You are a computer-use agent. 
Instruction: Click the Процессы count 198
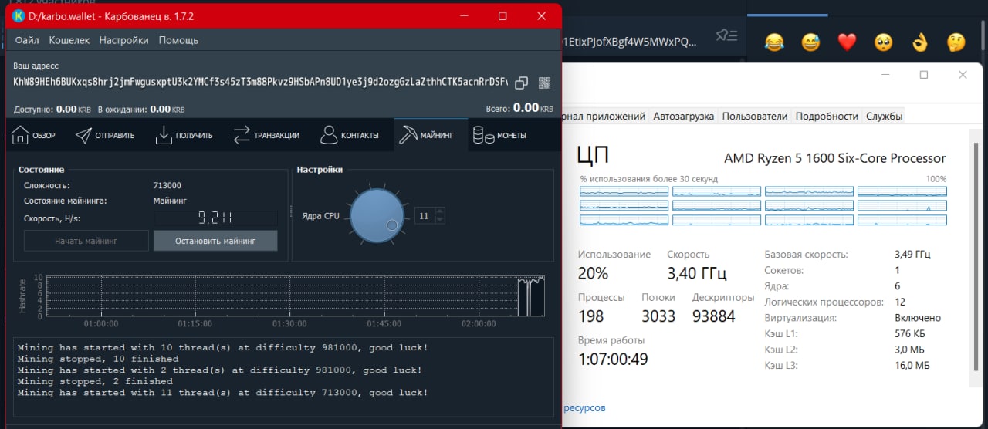tap(591, 316)
